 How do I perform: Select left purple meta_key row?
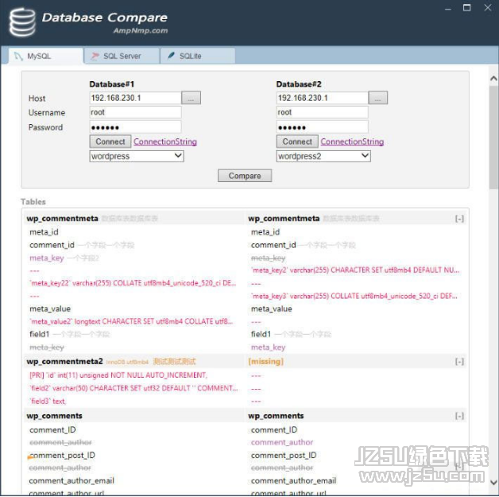pyautogui.click(x=47, y=258)
